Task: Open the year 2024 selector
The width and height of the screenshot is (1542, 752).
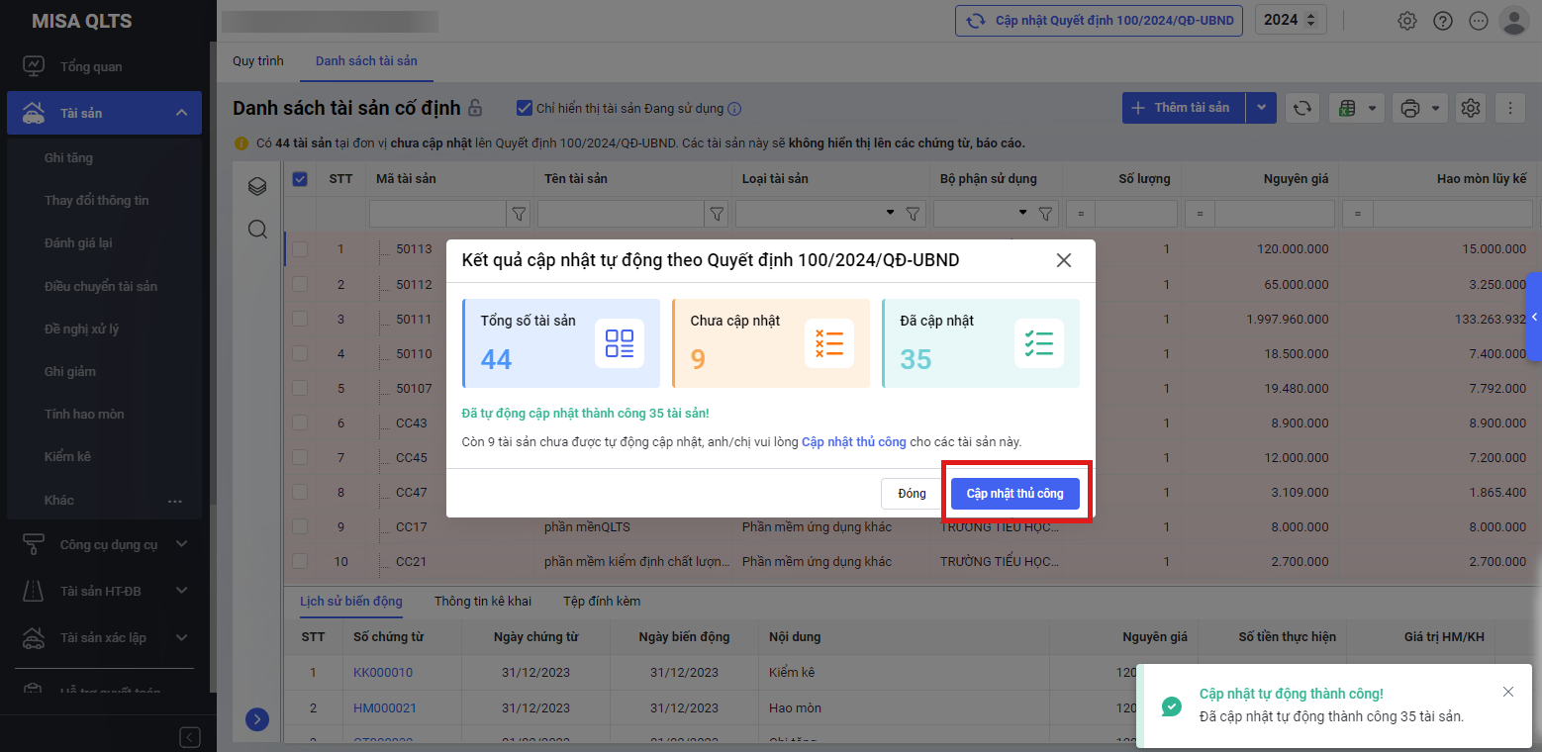Action: (x=1290, y=20)
